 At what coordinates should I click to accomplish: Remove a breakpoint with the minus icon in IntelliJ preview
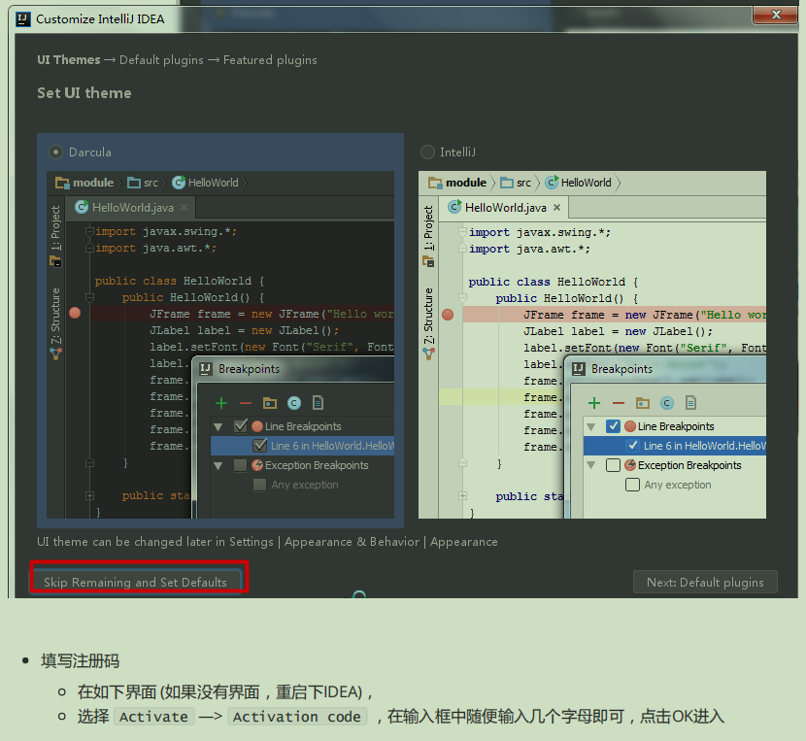[x=619, y=403]
